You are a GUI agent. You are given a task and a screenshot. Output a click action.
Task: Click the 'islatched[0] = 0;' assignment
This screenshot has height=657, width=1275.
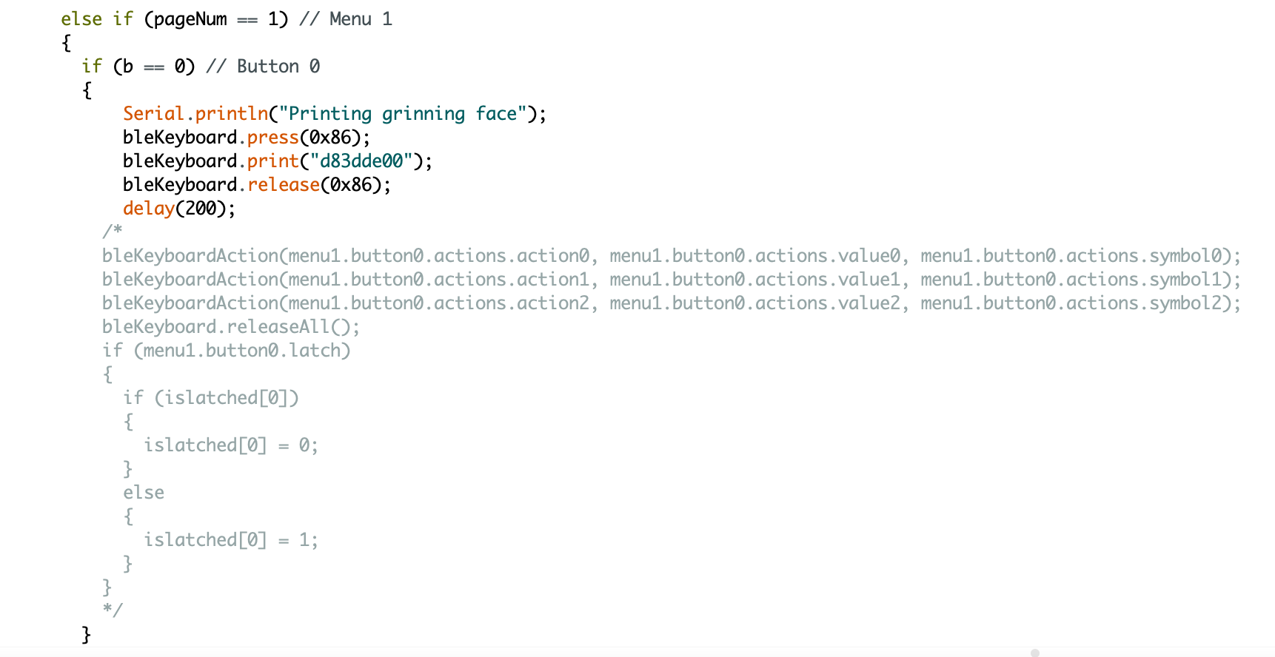click(231, 445)
